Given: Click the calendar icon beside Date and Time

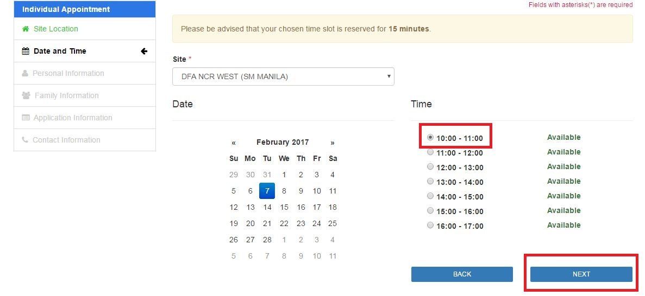Looking at the screenshot, I should pos(26,52).
